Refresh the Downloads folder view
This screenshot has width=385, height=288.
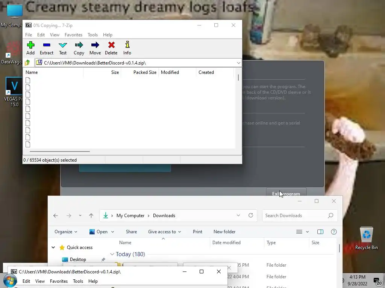pos(251,215)
